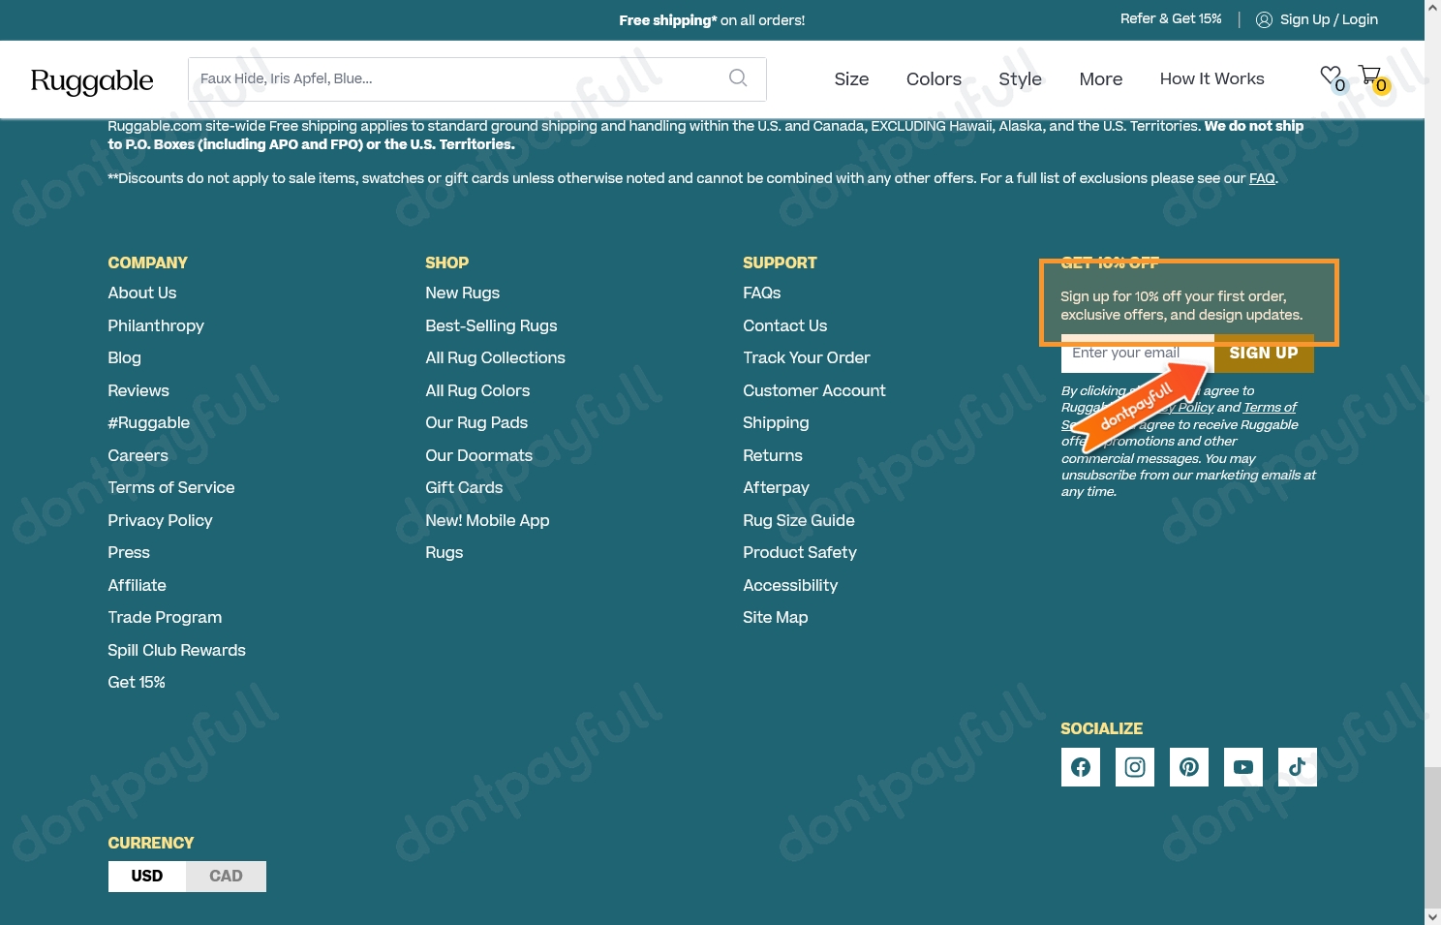Click the SIGN UP button
The height and width of the screenshot is (925, 1441).
click(x=1264, y=353)
